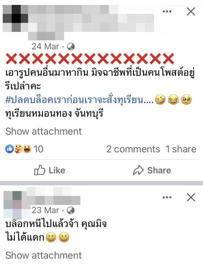Open blurred profile picture of first poster
The width and height of the screenshot is (203, 266).
[x=15, y=18]
